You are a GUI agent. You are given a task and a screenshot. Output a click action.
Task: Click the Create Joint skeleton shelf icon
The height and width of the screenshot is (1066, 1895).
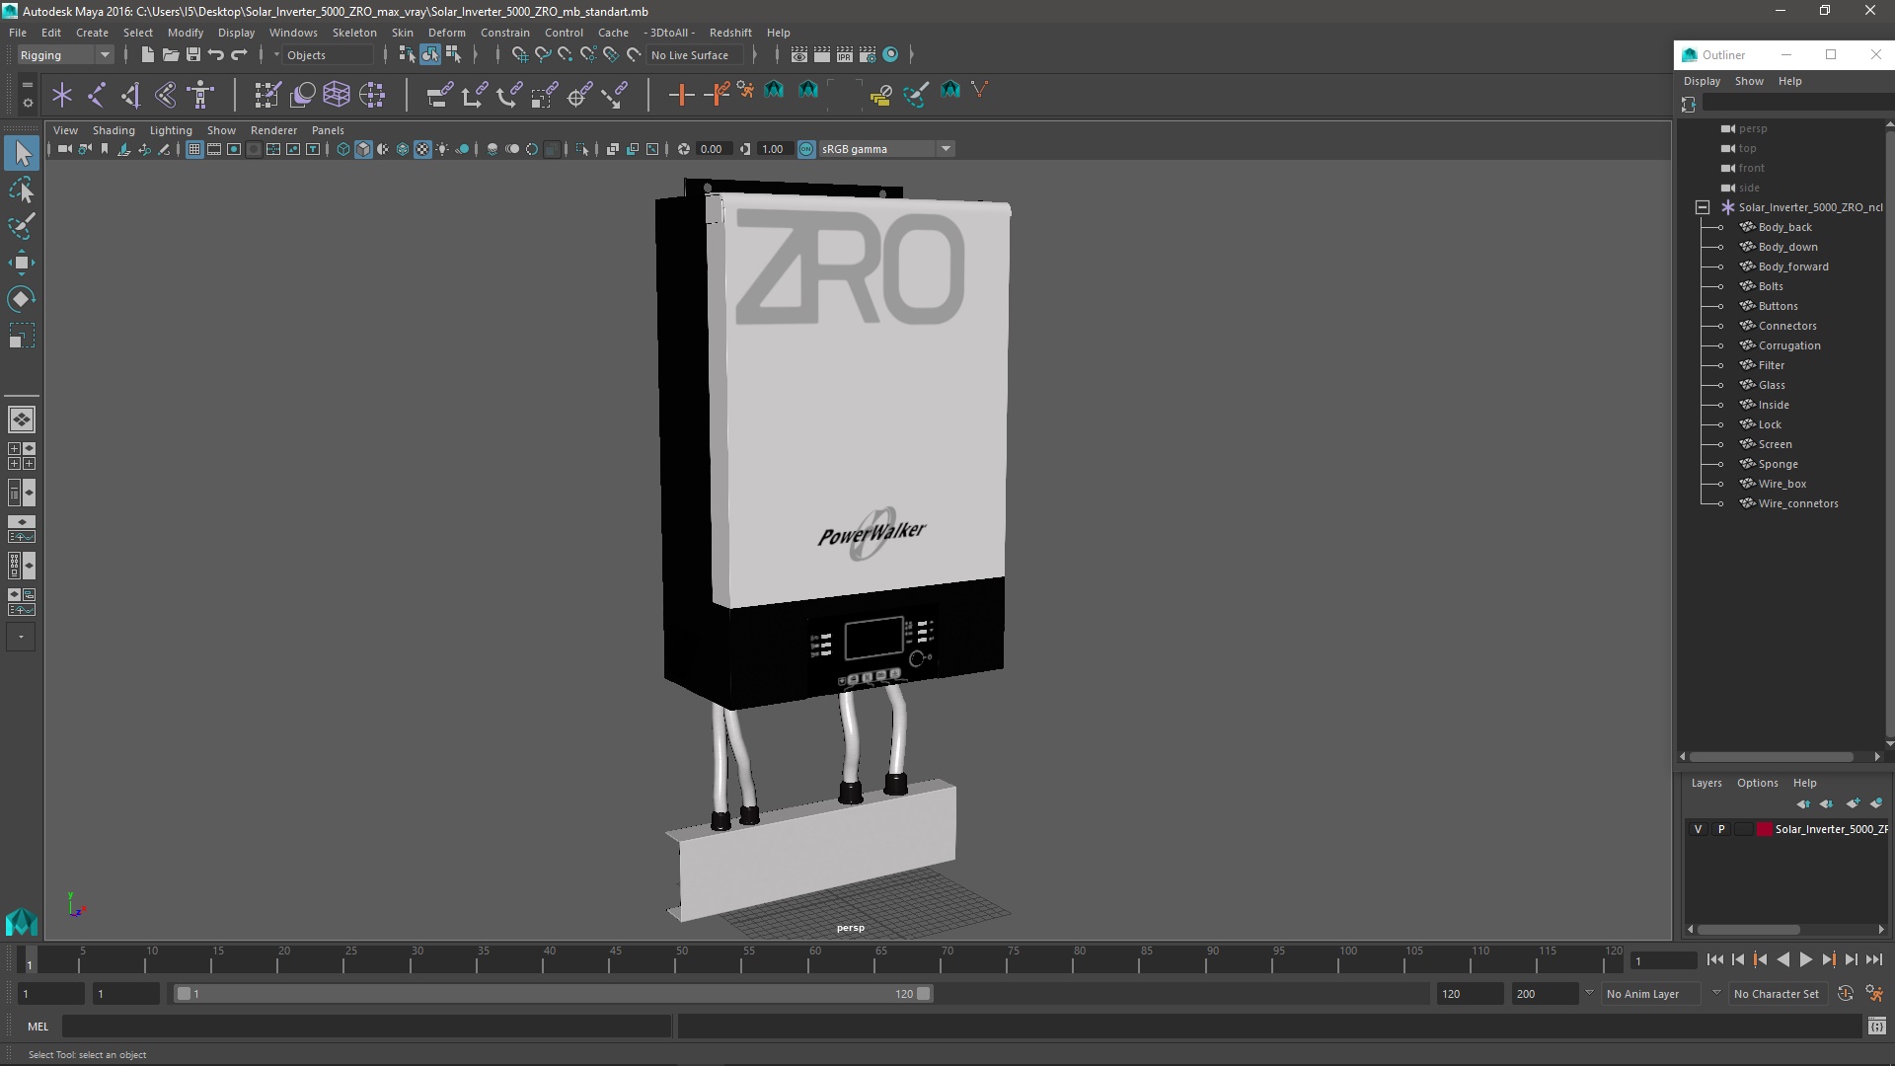click(x=97, y=95)
